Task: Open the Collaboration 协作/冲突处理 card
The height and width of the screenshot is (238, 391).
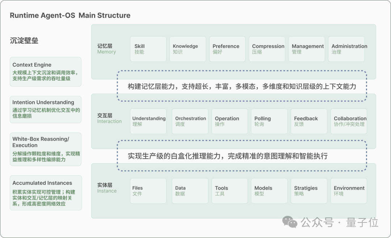Action: click(349, 121)
